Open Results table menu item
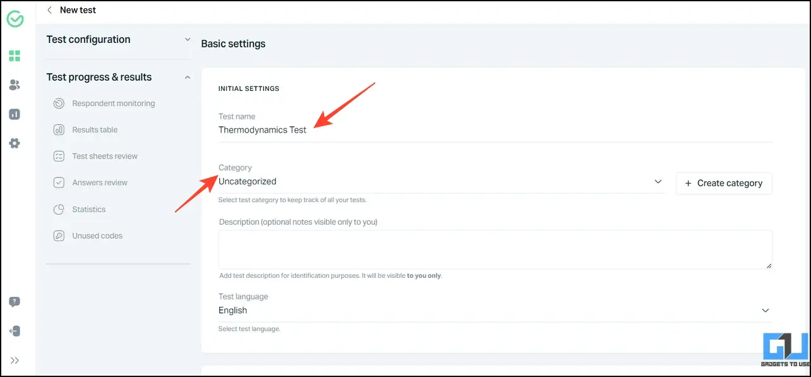The height and width of the screenshot is (377, 811). 86,130
